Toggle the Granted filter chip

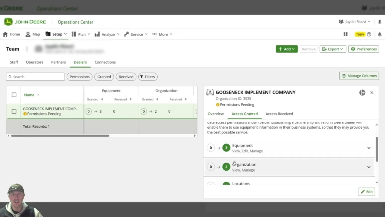pos(104,77)
